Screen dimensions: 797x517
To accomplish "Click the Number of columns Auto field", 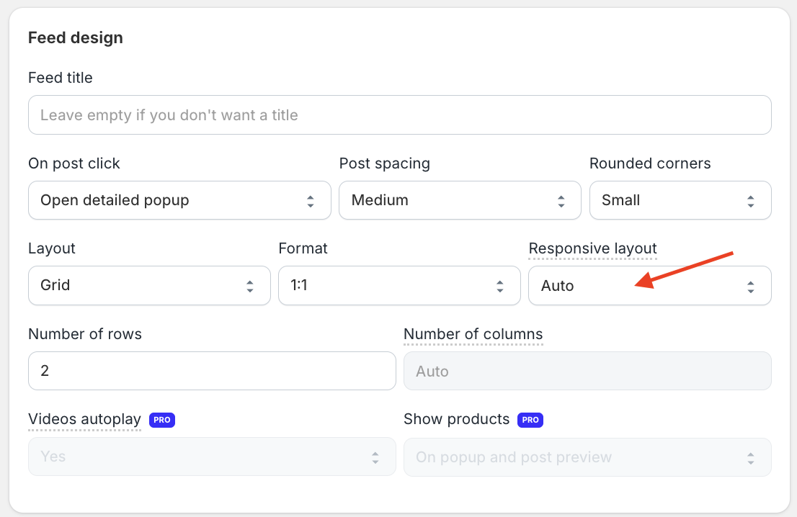I will [x=587, y=371].
